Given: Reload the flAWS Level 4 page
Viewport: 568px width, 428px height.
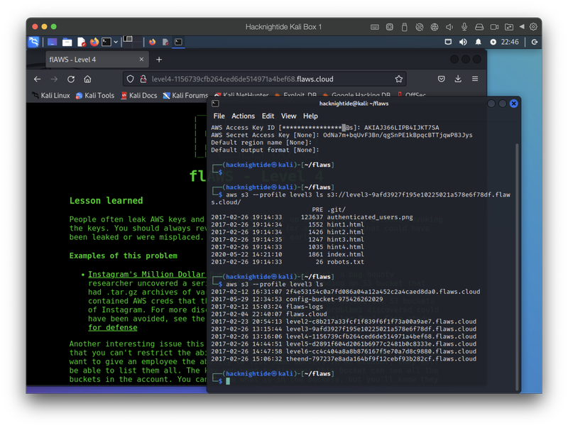Looking at the screenshot, I should pyautogui.click(x=71, y=79).
